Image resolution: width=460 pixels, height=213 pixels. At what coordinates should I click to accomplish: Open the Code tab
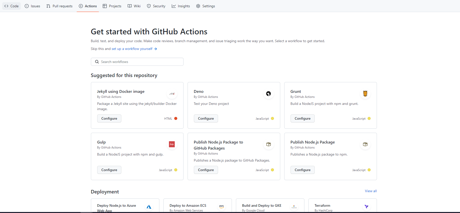12,6
